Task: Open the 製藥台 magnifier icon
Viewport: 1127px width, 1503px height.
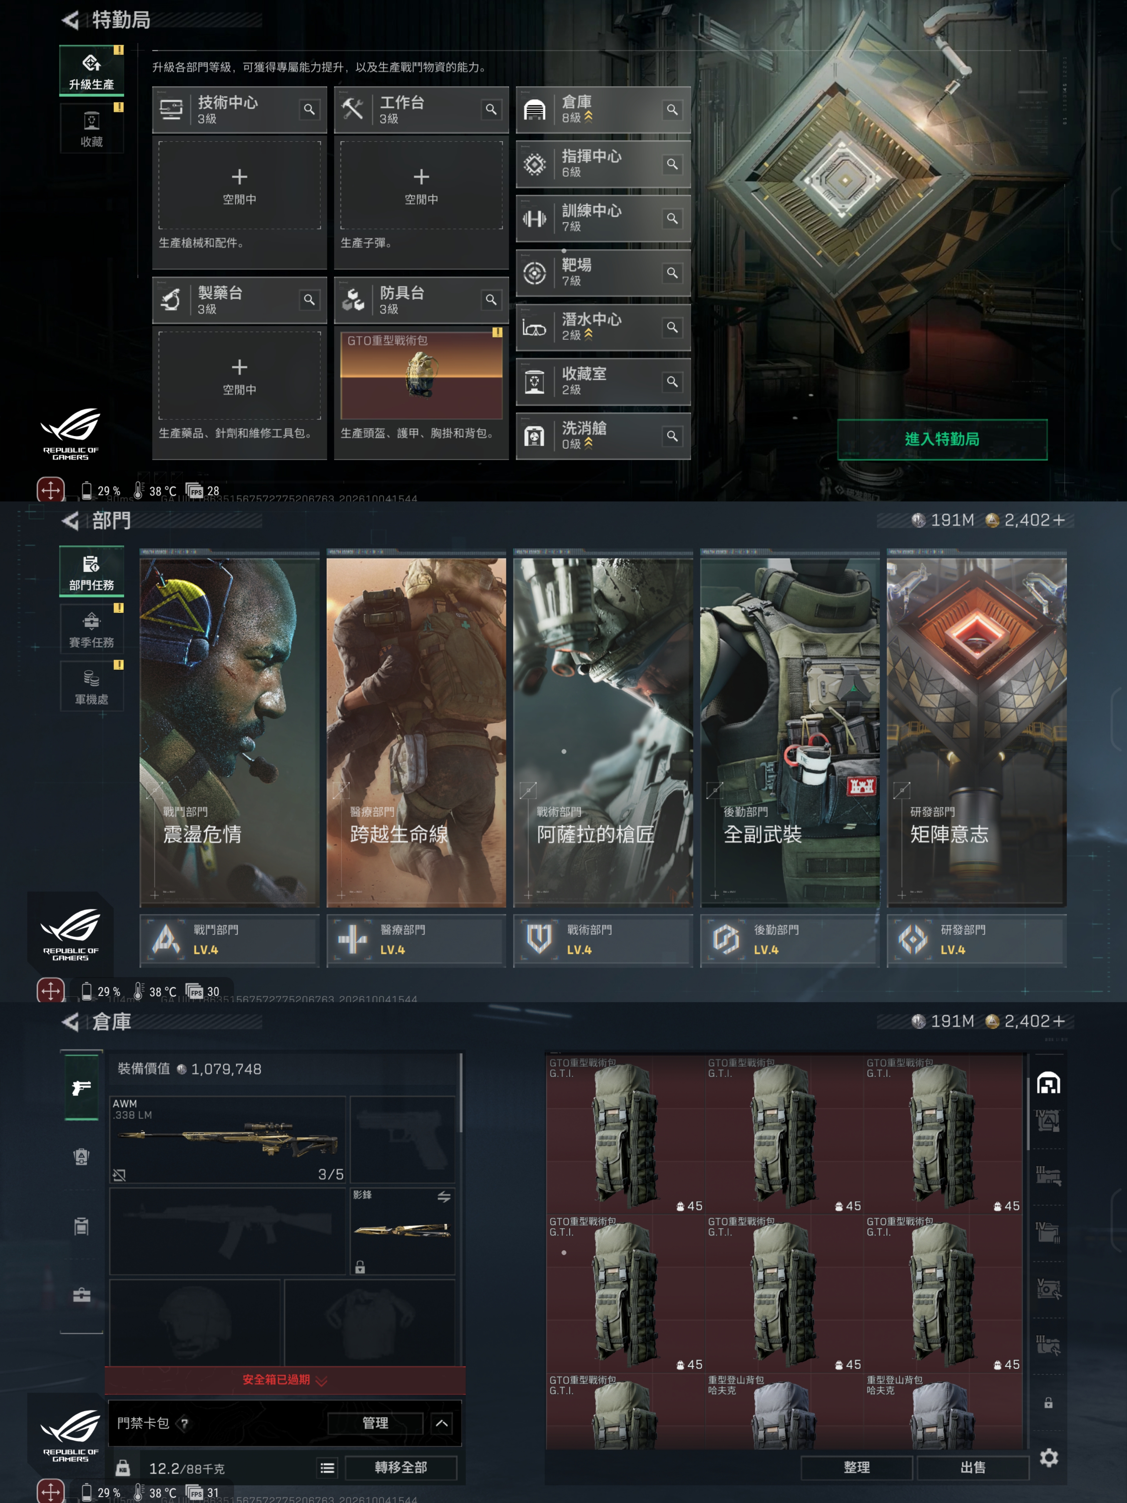Action: [x=309, y=300]
